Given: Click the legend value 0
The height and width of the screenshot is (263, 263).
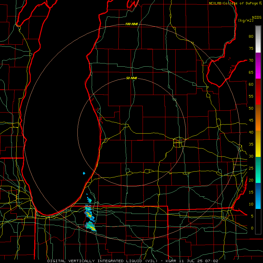Looking at the screenshot, I should 252,228.
